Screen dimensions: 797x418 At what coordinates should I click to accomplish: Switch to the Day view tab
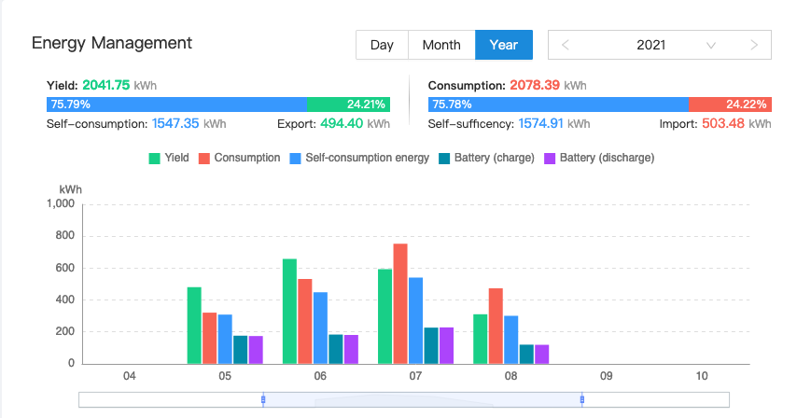point(382,45)
